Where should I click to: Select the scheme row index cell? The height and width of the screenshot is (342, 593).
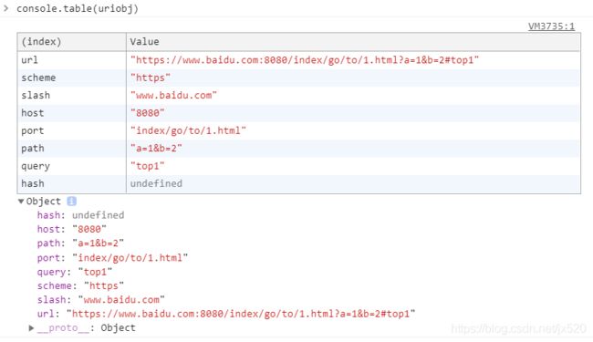(71, 78)
